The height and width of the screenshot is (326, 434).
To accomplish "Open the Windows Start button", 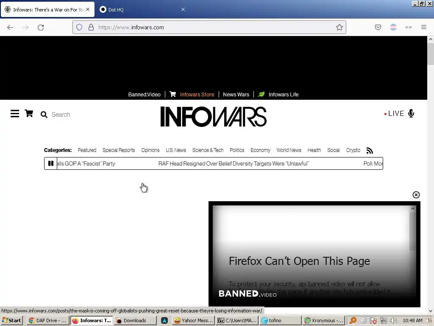I will click(11, 320).
